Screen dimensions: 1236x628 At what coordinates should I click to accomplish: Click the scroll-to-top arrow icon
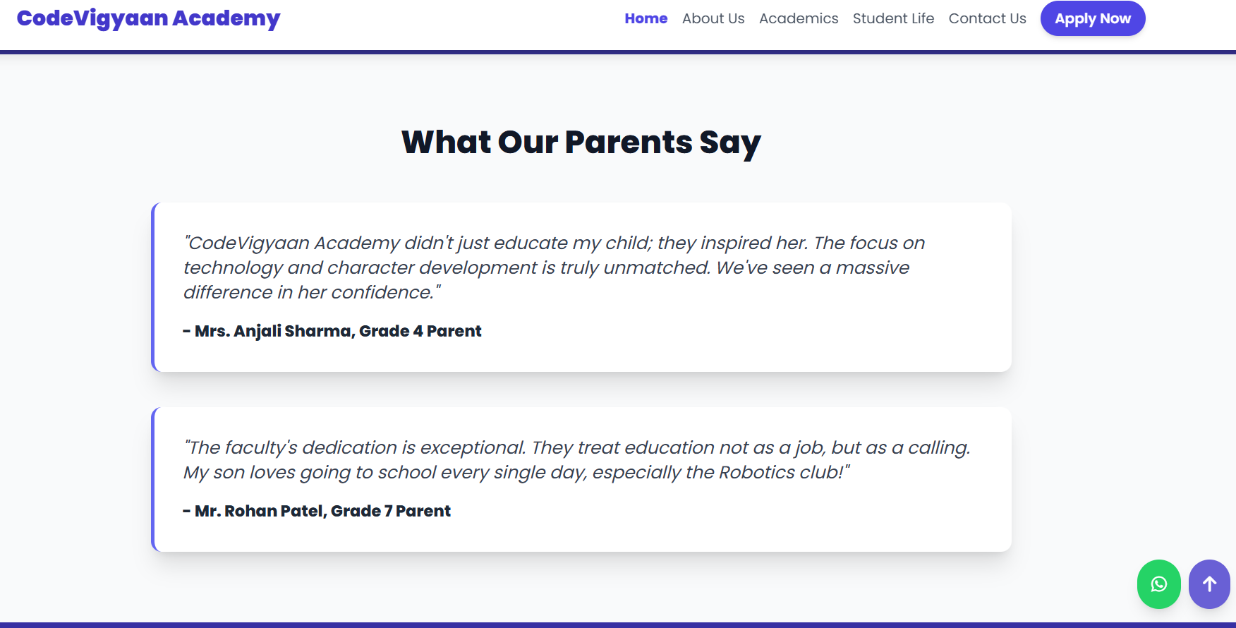[1208, 584]
